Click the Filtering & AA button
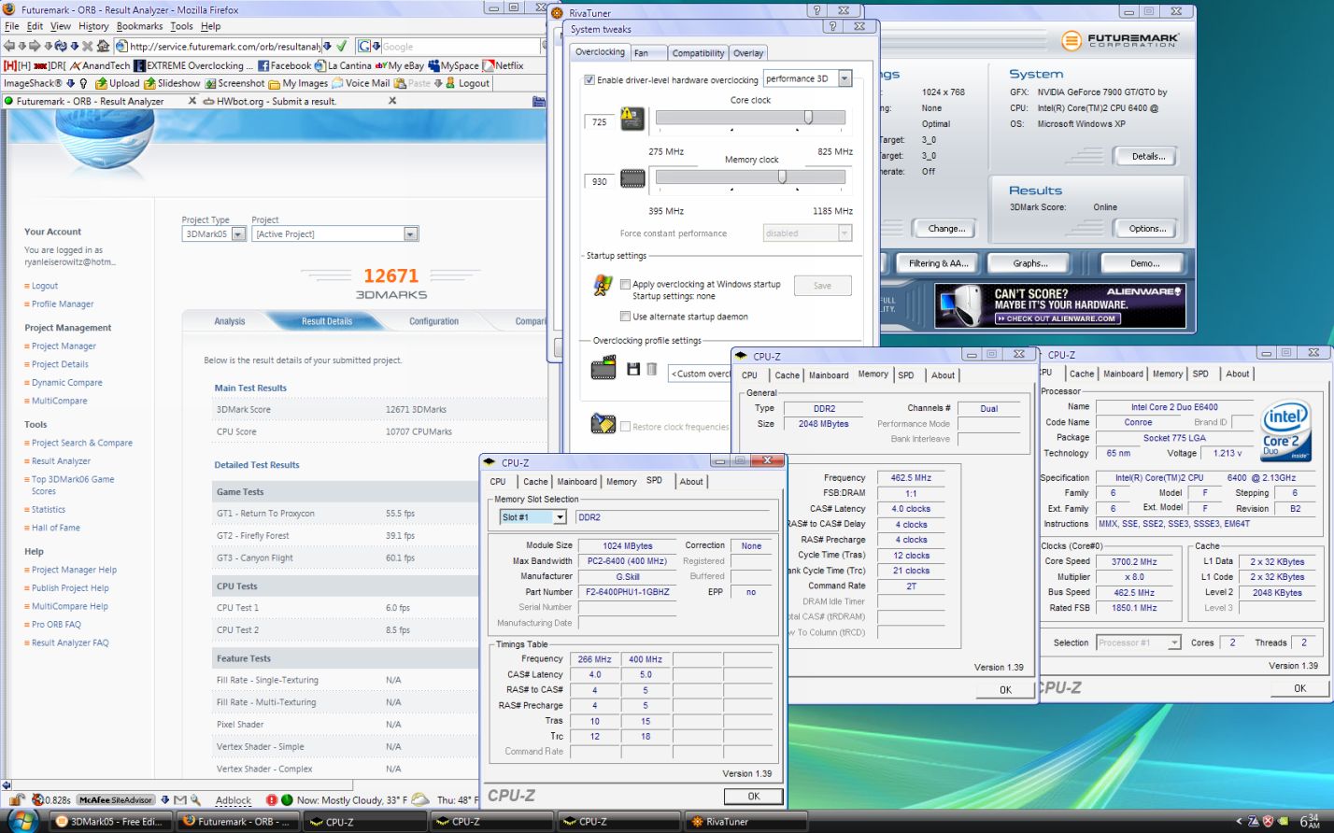The width and height of the screenshot is (1334, 833). click(x=939, y=263)
